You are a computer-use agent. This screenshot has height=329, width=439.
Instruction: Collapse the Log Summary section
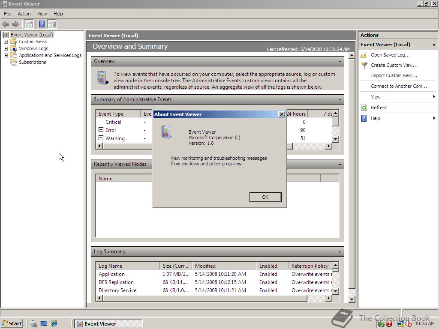(340, 252)
